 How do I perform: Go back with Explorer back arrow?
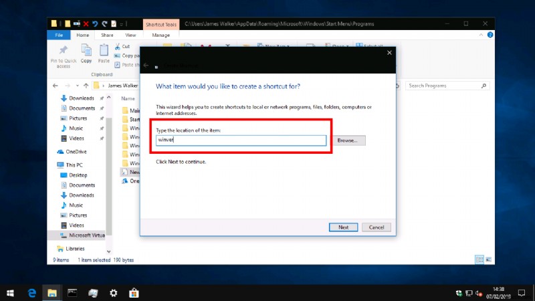pyautogui.click(x=56, y=86)
